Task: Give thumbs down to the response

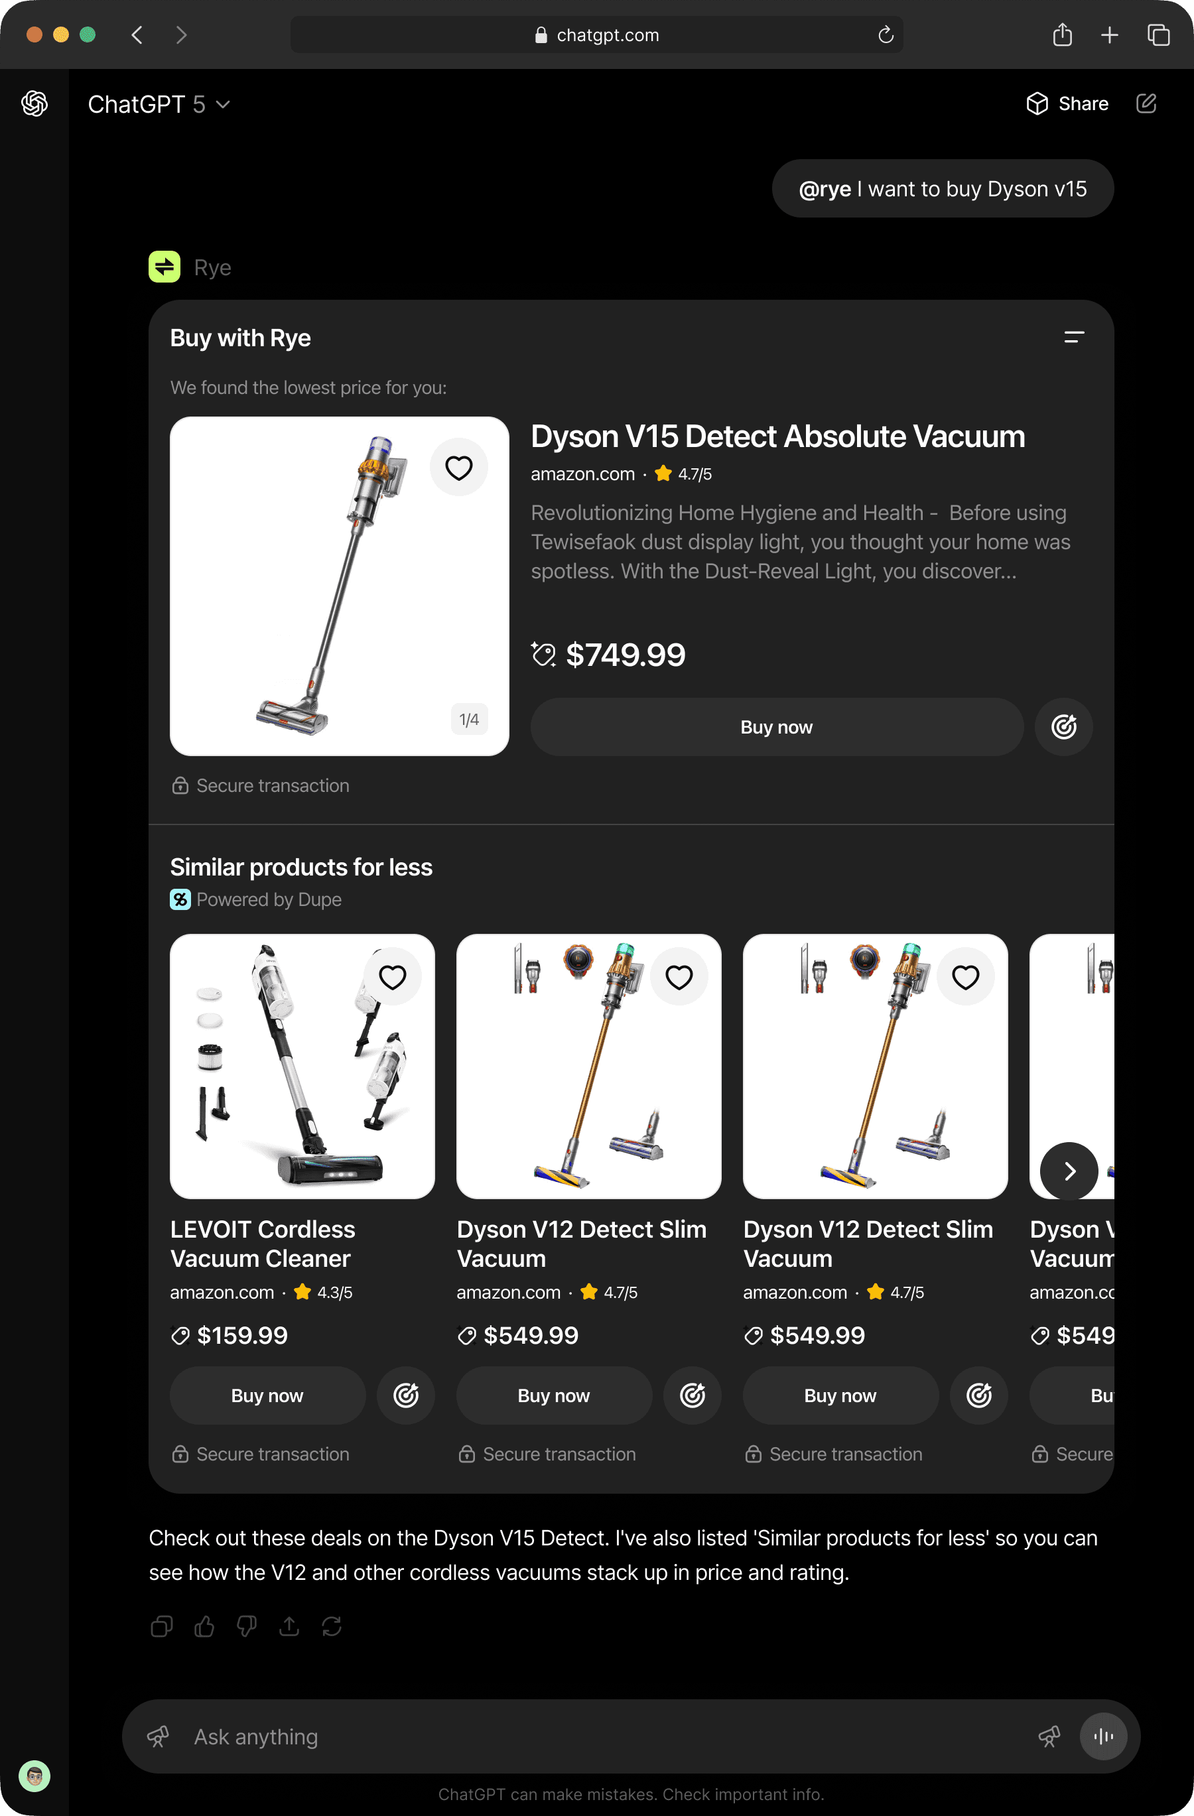Action: [x=247, y=1626]
